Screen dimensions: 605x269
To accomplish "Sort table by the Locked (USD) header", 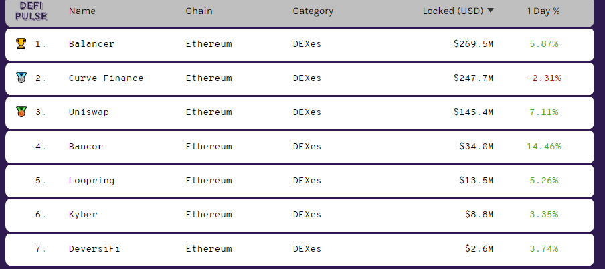I will click(453, 11).
